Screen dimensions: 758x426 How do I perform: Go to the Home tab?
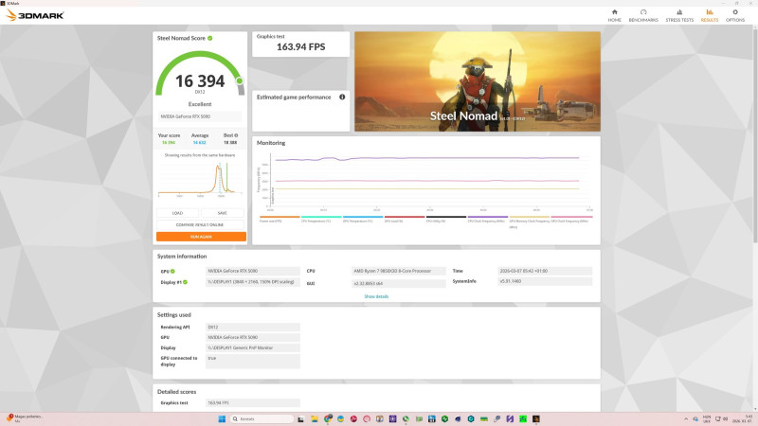pos(614,15)
